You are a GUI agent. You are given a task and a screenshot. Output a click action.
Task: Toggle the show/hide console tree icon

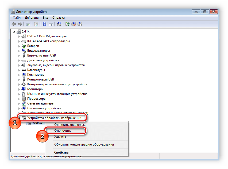pyautogui.click(x=28, y=24)
